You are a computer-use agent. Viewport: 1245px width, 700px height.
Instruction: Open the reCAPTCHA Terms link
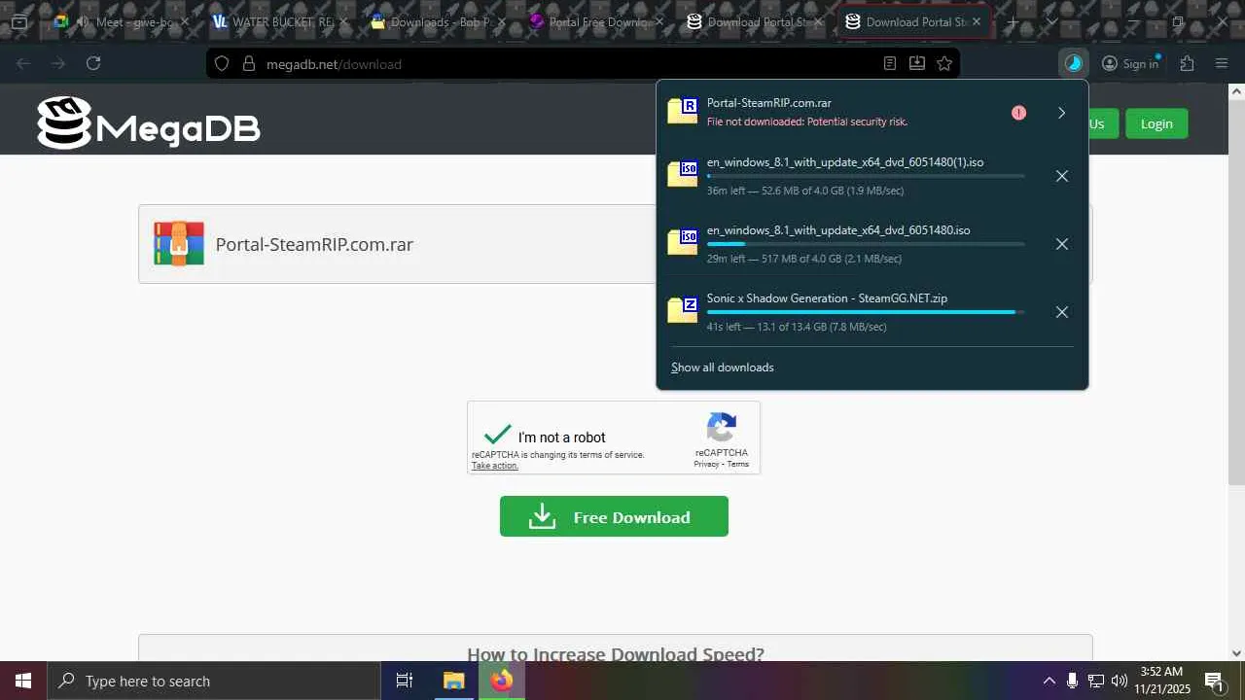tap(738, 464)
